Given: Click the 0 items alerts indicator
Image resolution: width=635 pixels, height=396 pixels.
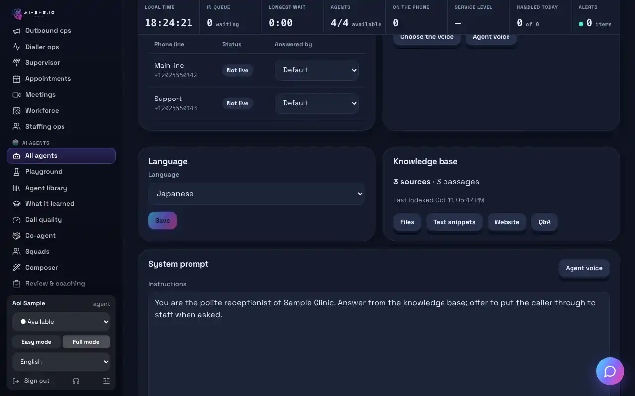Looking at the screenshot, I should 595,23.
